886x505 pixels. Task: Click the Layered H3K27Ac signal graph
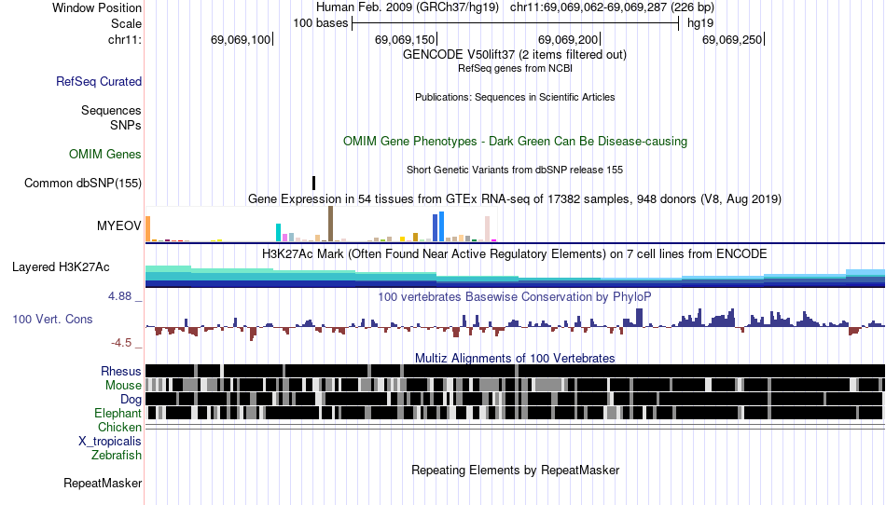pyautogui.click(x=515, y=277)
